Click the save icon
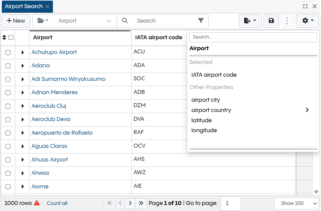The width and height of the screenshot is (321, 211). [x=271, y=21]
